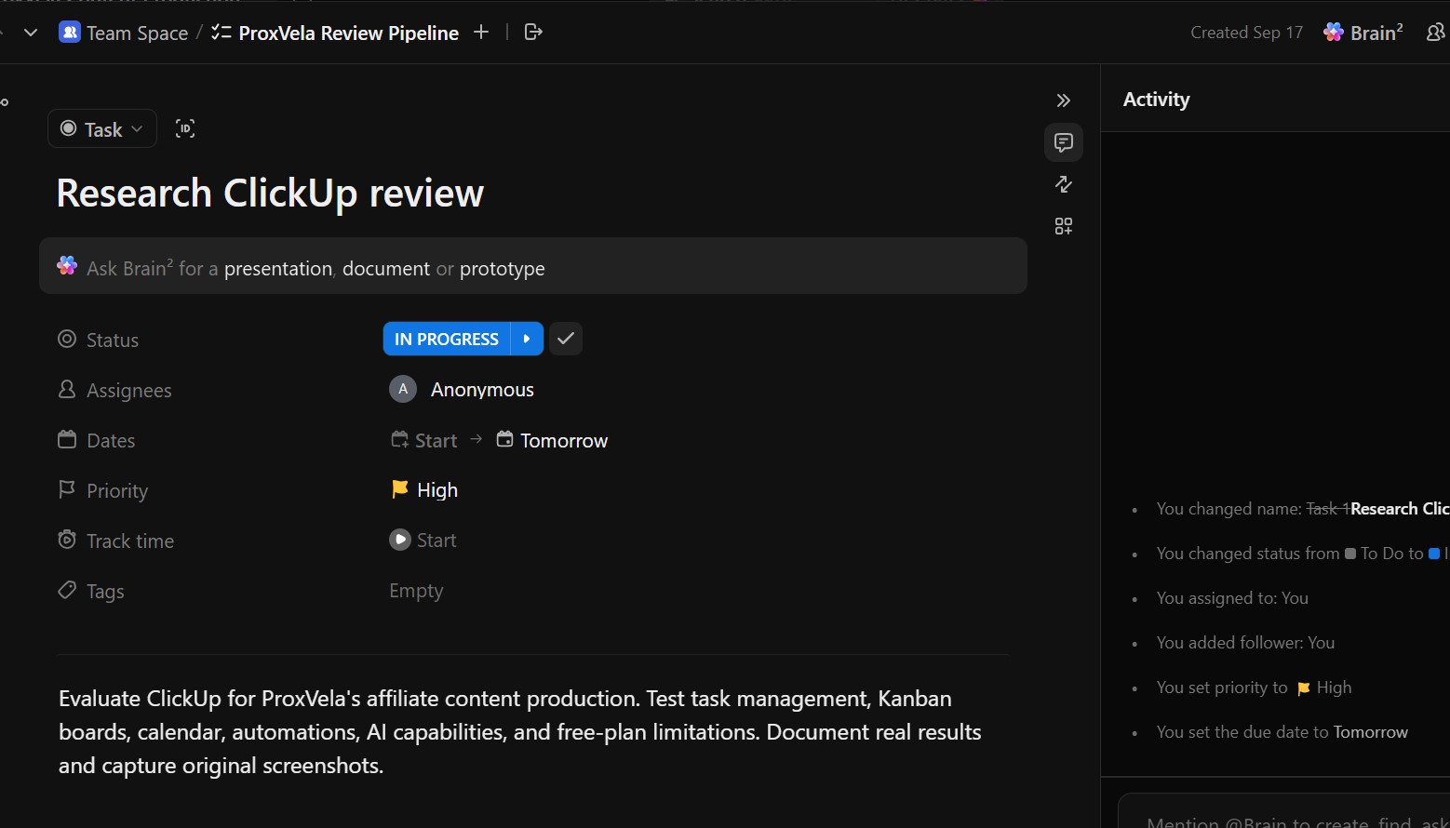Click the plus icon beside the breadcrumb
The height and width of the screenshot is (828, 1450).
pos(481,33)
